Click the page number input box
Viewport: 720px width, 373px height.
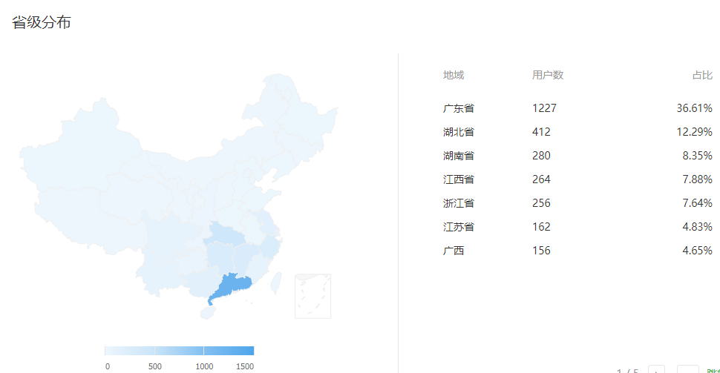click(x=688, y=369)
